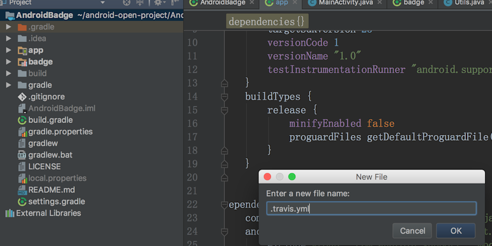
Task: Click the LICENSE file icon
Action: [22, 167]
